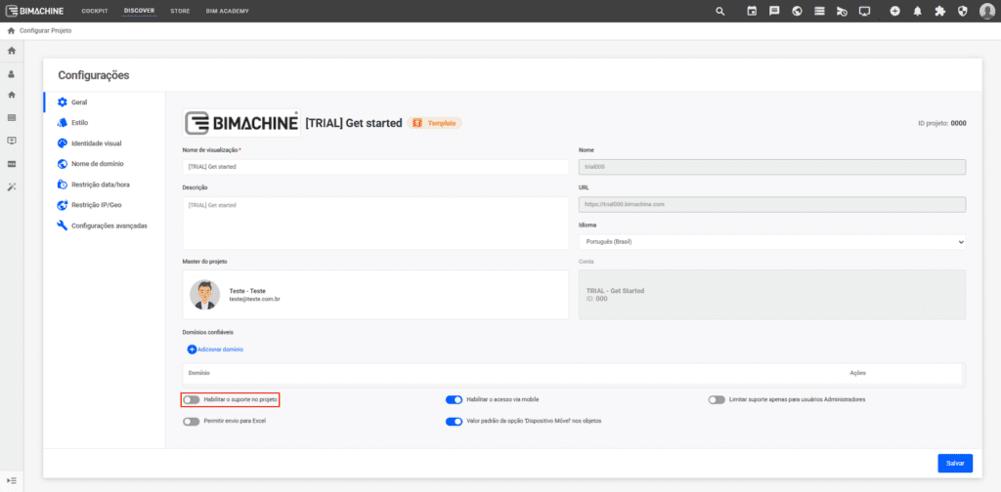Disable 'Habilitar o acesso via mobile' toggle
1001x492 pixels.
click(454, 399)
